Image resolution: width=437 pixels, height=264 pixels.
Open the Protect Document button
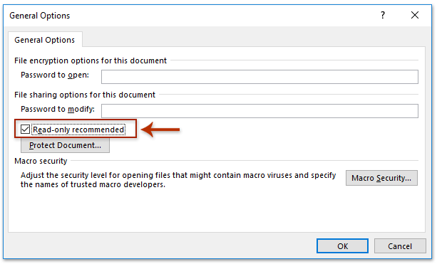click(x=65, y=145)
